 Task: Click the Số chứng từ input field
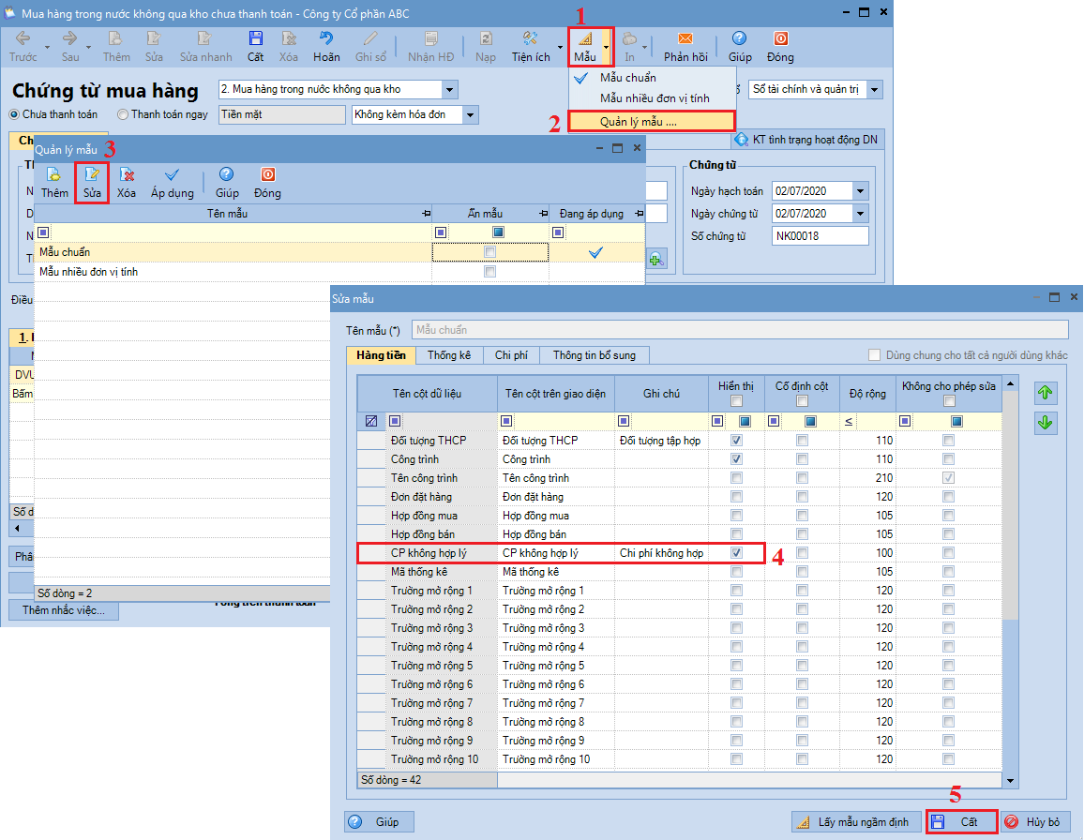tap(820, 236)
